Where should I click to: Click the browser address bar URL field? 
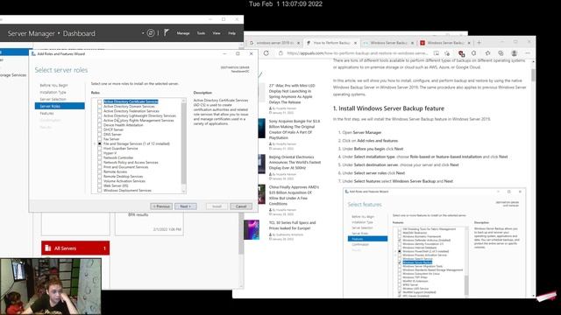[357, 53]
